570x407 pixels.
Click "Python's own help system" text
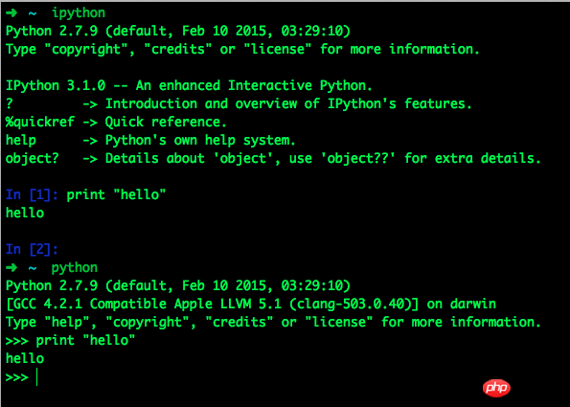coord(200,140)
